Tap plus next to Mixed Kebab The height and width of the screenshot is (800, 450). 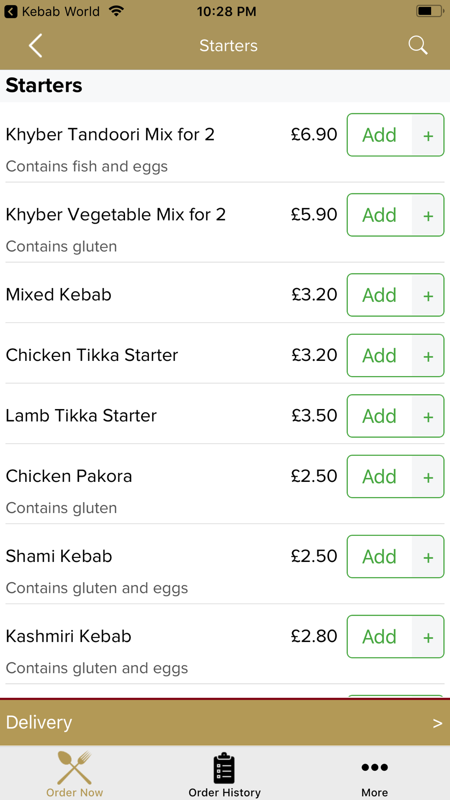click(428, 295)
